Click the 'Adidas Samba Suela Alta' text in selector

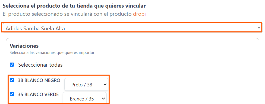[35, 28]
